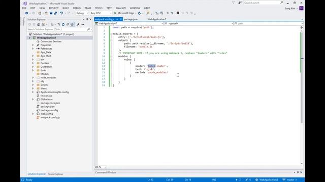Click the Navigate Backward toolbar icon

click(26, 13)
